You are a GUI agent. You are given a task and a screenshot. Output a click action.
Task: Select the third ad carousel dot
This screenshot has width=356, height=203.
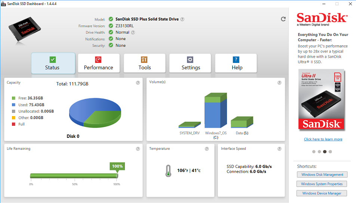325,152
